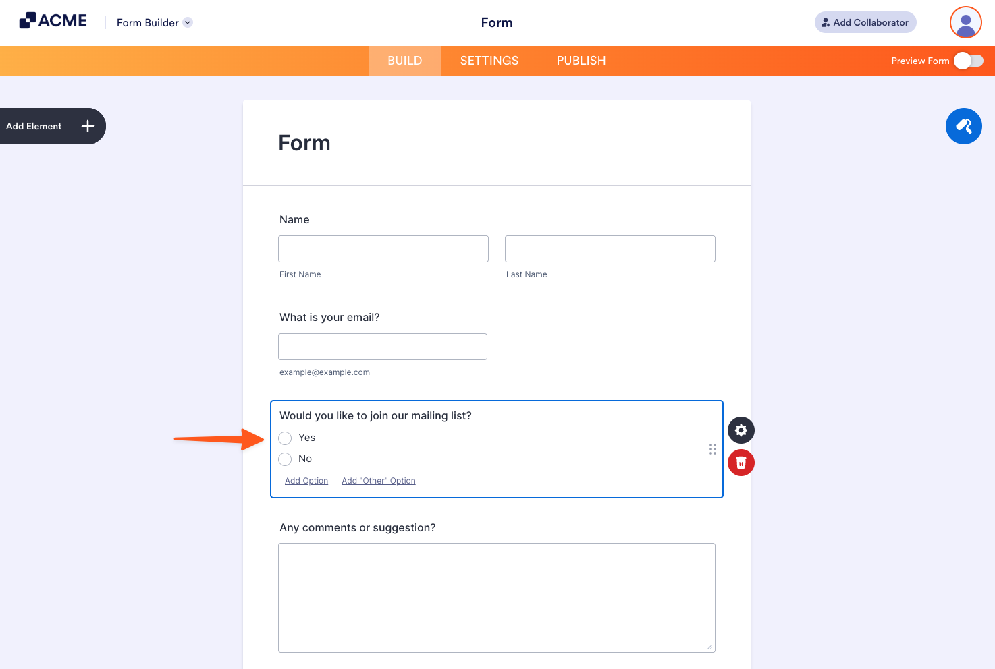Open the mailing list question's gear settings icon

741,430
